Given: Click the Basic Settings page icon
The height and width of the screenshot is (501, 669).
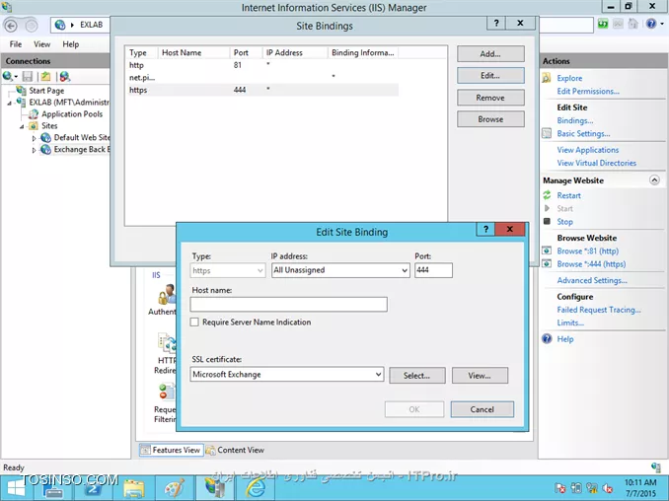Looking at the screenshot, I should (x=547, y=133).
